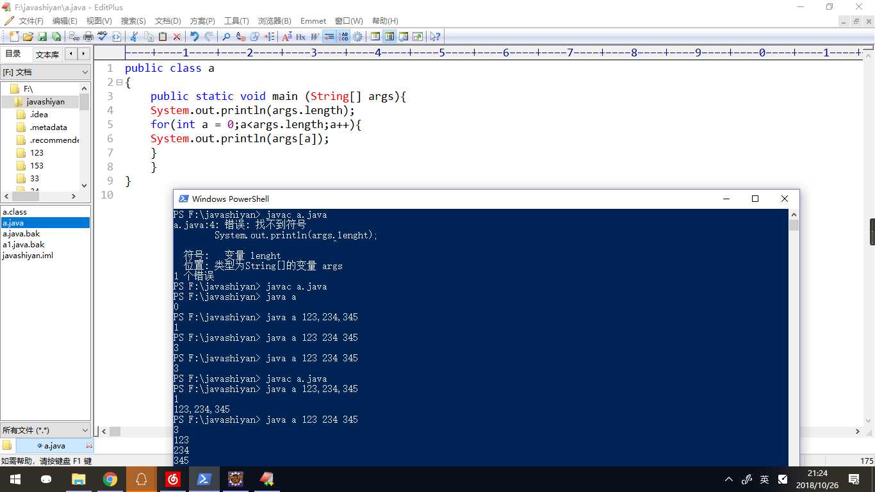
Task: Click the New file toolbar icon
Action: click(14, 37)
